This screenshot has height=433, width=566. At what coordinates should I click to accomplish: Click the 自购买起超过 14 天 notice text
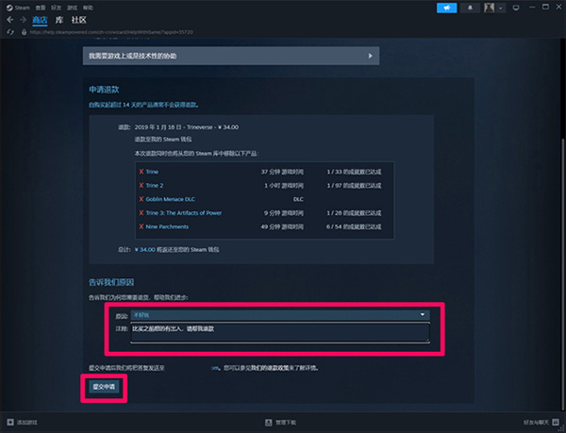coord(143,105)
